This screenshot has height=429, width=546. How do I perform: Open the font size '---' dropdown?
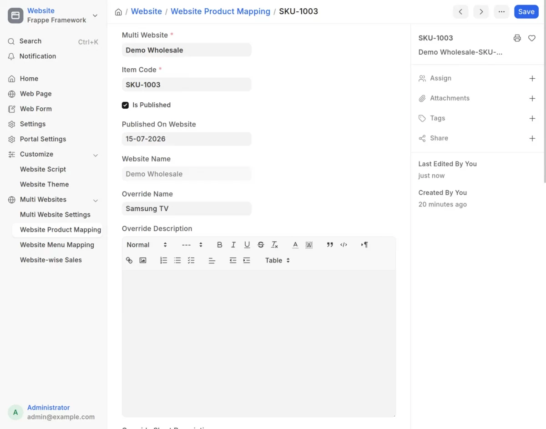[x=192, y=245]
